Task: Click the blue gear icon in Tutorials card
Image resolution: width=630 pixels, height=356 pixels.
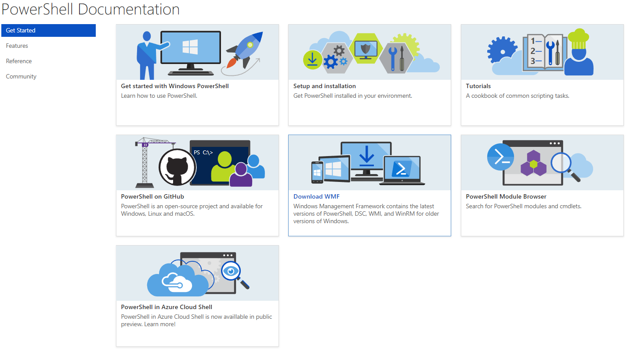Action: (502, 50)
